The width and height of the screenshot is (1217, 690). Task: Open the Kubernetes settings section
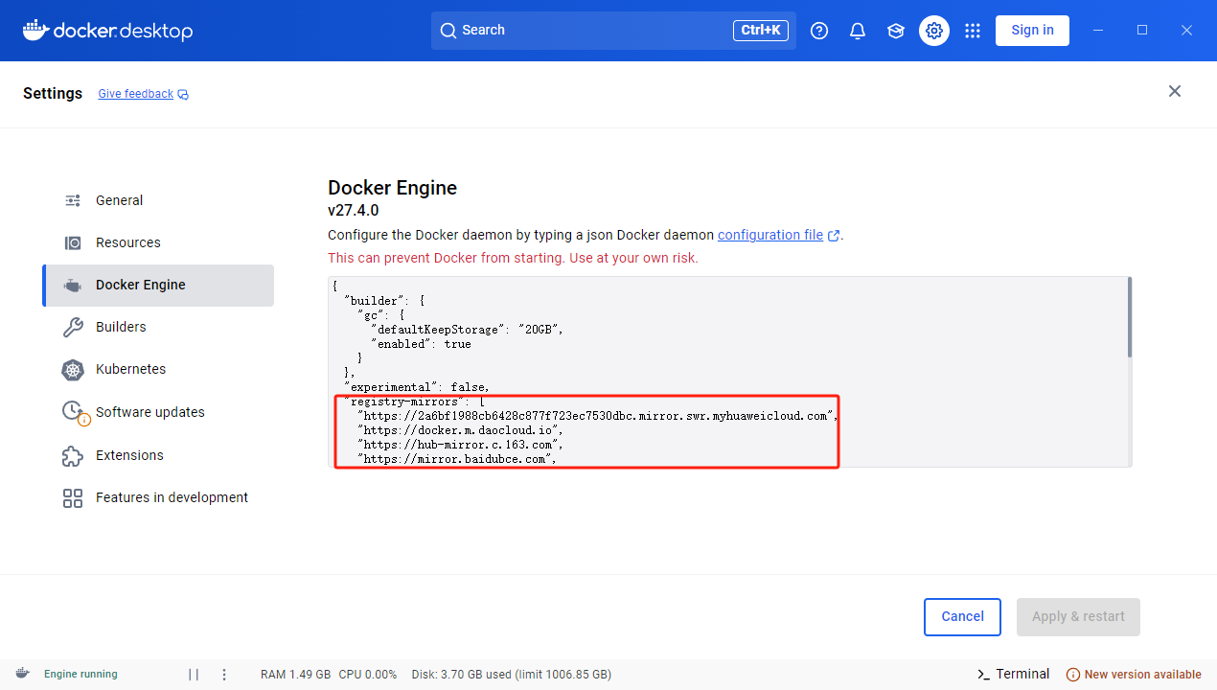(158, 369)
